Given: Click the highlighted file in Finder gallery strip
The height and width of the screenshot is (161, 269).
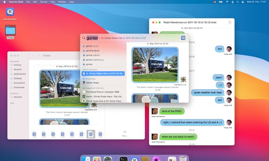Looking at the screenshot, I should 91,134.
